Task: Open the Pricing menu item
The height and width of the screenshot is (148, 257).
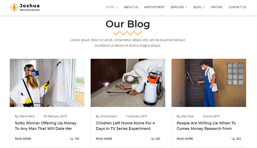Action: (x=217, y=7)
